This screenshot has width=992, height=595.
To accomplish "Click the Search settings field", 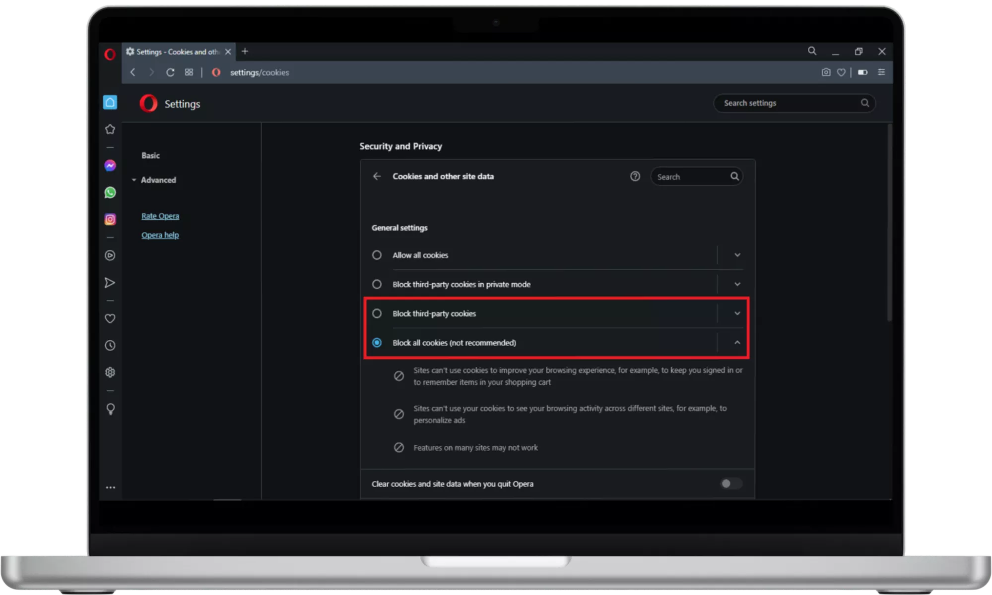I will (x=789, y=103).
